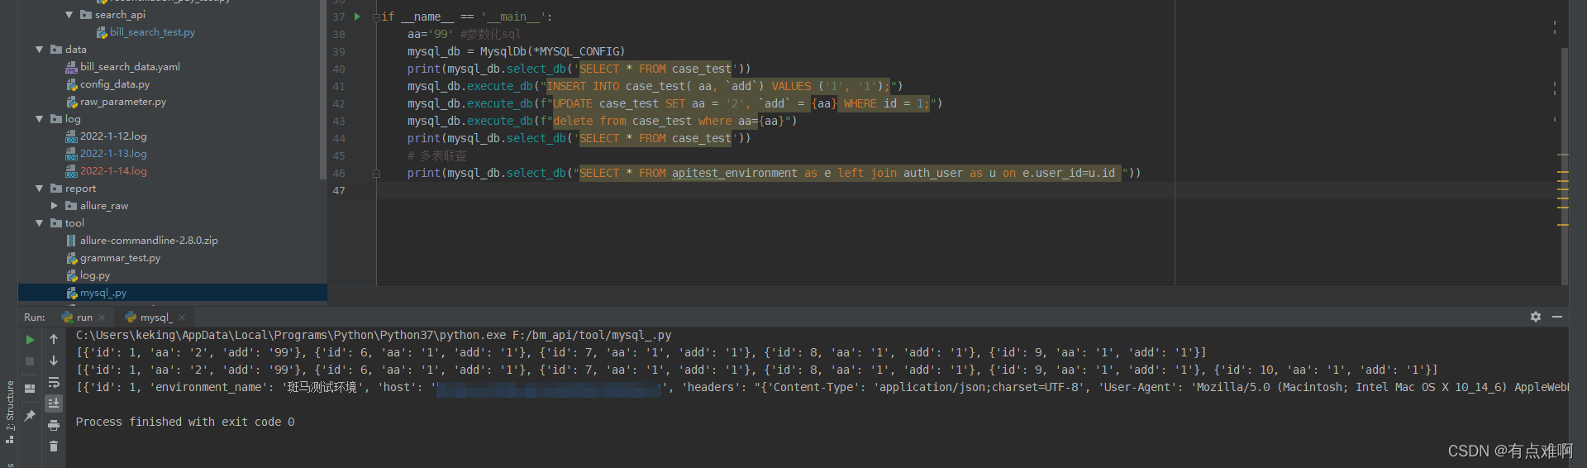The image size is (1587, 468).
Task: Collapse the report folder
Action: pyautogui.click(x=40, y=189)
